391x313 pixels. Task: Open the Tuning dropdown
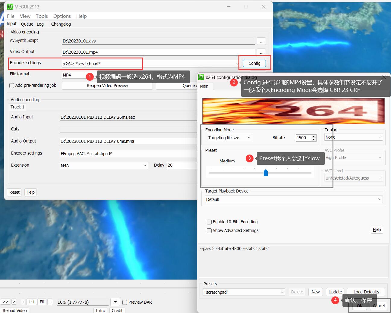click(x=353, y=137)
